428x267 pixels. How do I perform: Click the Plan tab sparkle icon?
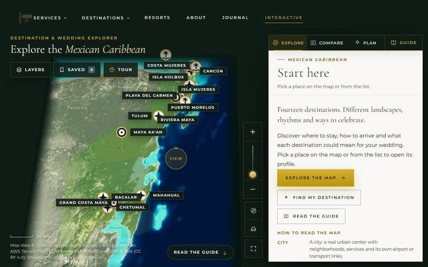click(357, 42)
